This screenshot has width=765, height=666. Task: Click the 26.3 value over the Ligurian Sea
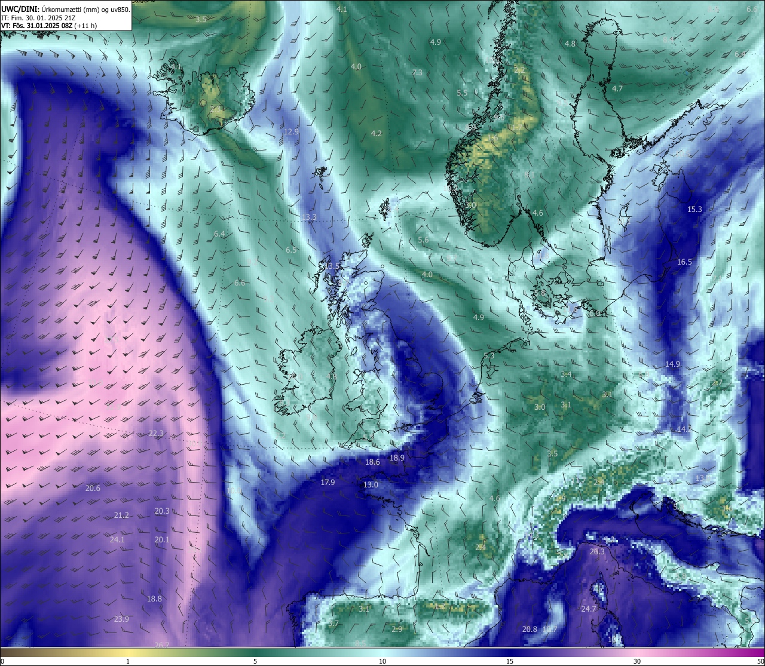(x=597, y=551)
